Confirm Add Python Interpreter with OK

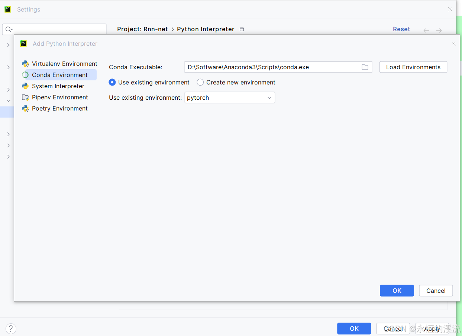tap(397, 291)
